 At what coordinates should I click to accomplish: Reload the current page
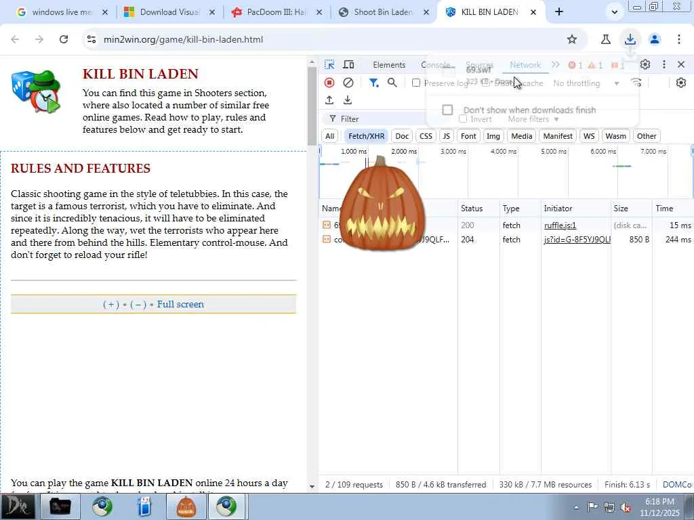coord(64,39)
